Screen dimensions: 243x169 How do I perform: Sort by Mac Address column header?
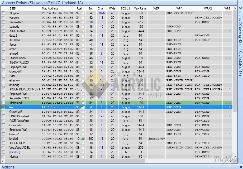[x=58, y=8]
